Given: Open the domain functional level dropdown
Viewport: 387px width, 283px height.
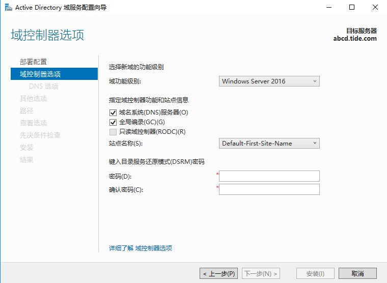Looking at the screenshot, I should point(269,81).
